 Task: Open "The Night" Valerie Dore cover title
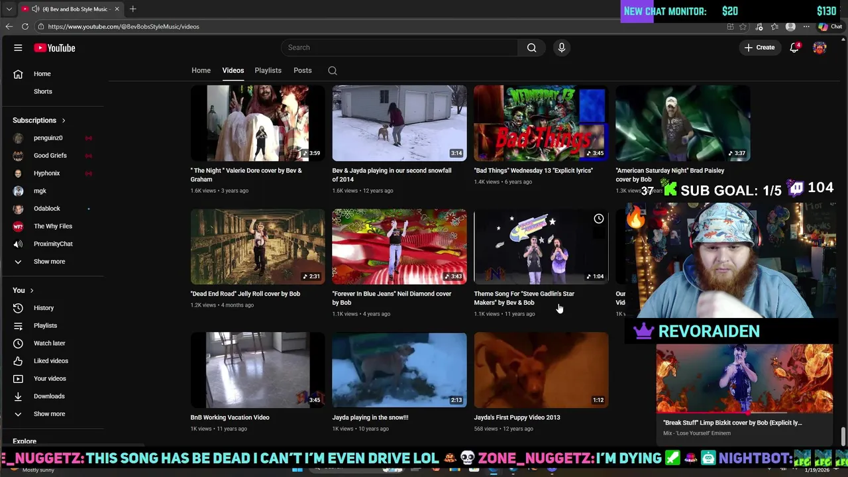[x=246, y=175]
